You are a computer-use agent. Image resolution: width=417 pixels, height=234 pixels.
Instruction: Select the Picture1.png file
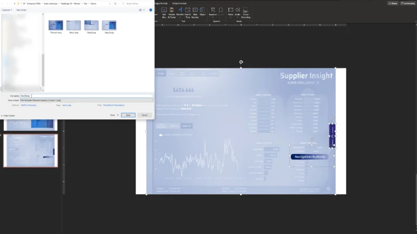56,27
